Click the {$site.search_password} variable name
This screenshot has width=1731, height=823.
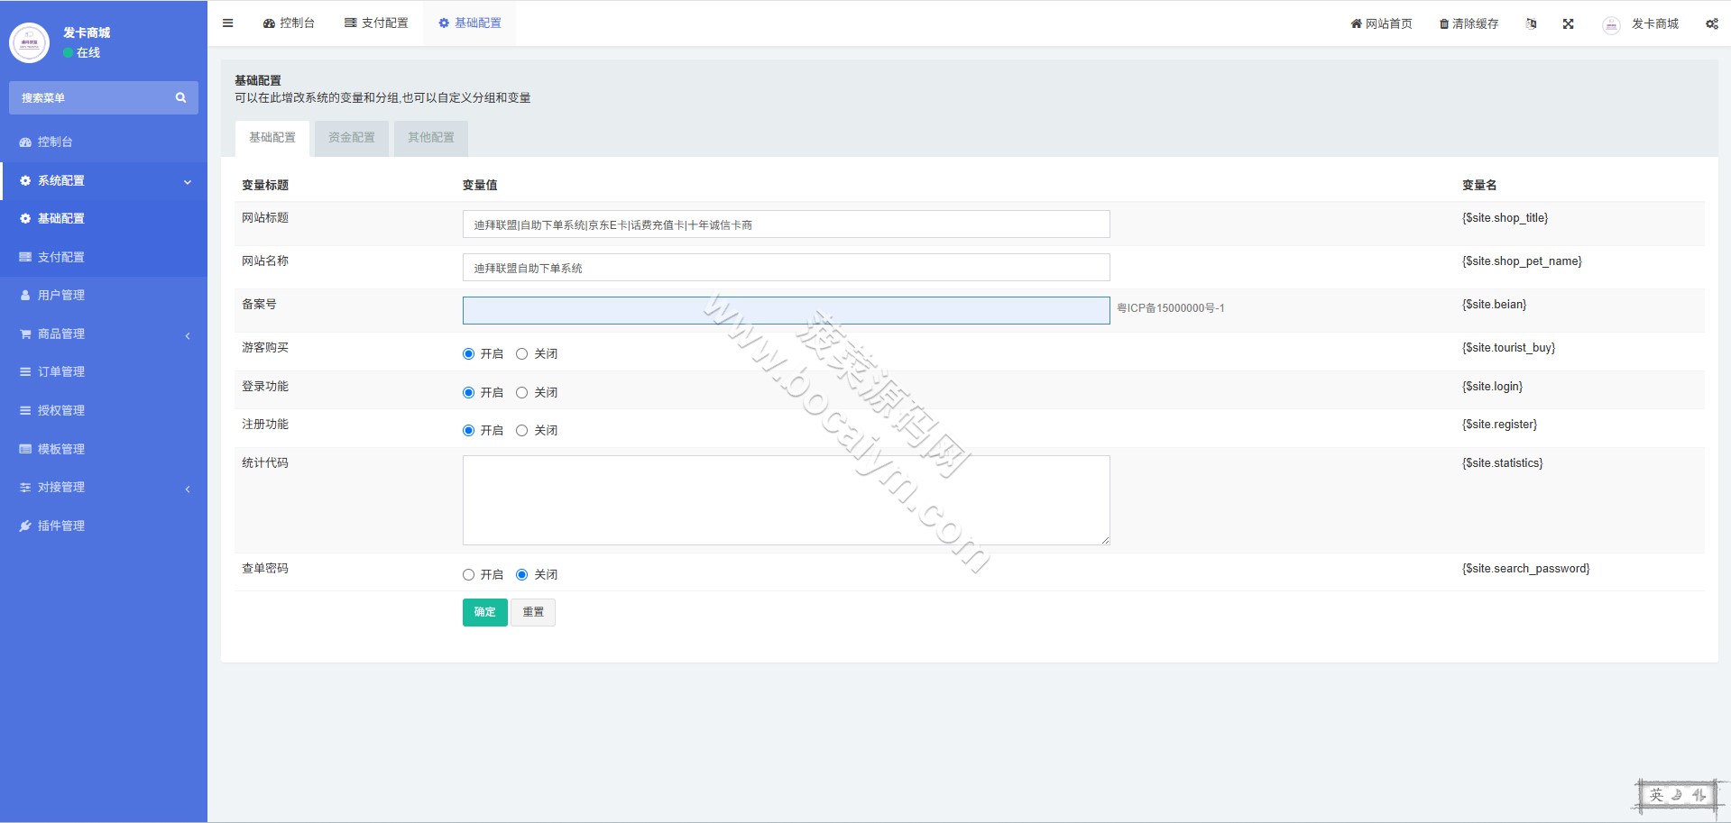[1526, 569]
